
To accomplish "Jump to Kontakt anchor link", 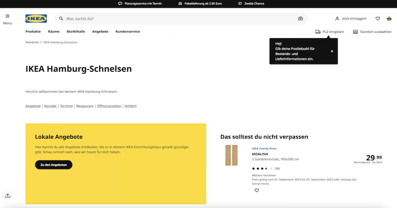I will click(51, 106).
